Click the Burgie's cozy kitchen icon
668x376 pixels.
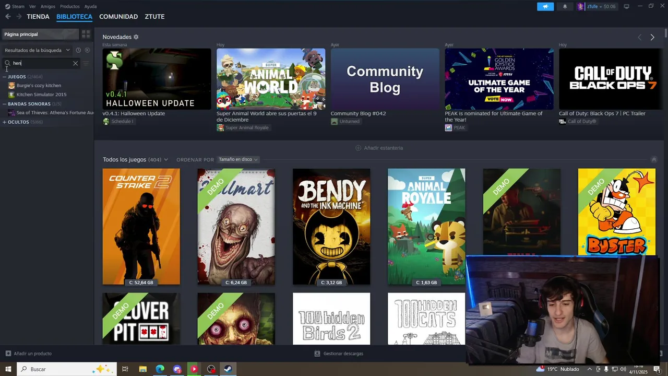11,86
